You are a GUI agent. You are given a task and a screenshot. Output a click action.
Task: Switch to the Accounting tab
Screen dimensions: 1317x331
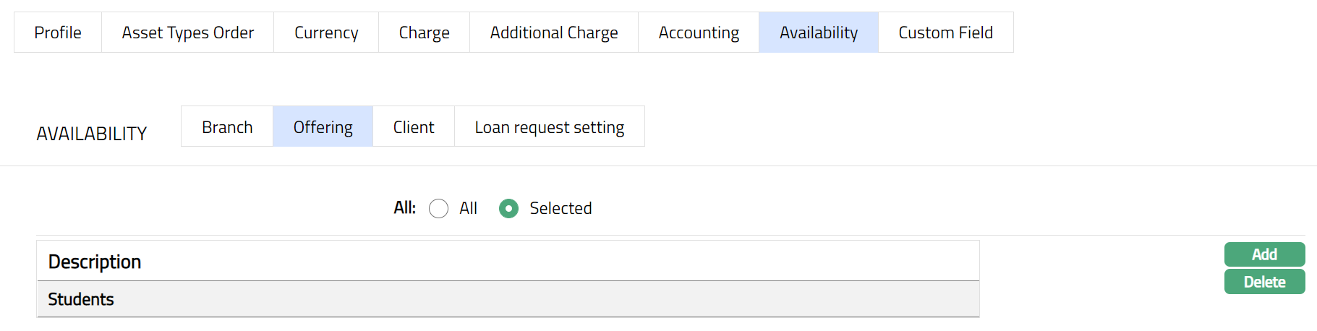[699, 33]
